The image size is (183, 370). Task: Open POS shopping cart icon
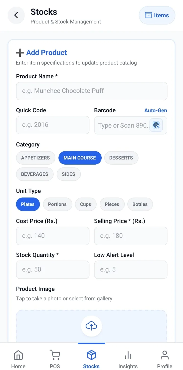[x=55, y=355]
